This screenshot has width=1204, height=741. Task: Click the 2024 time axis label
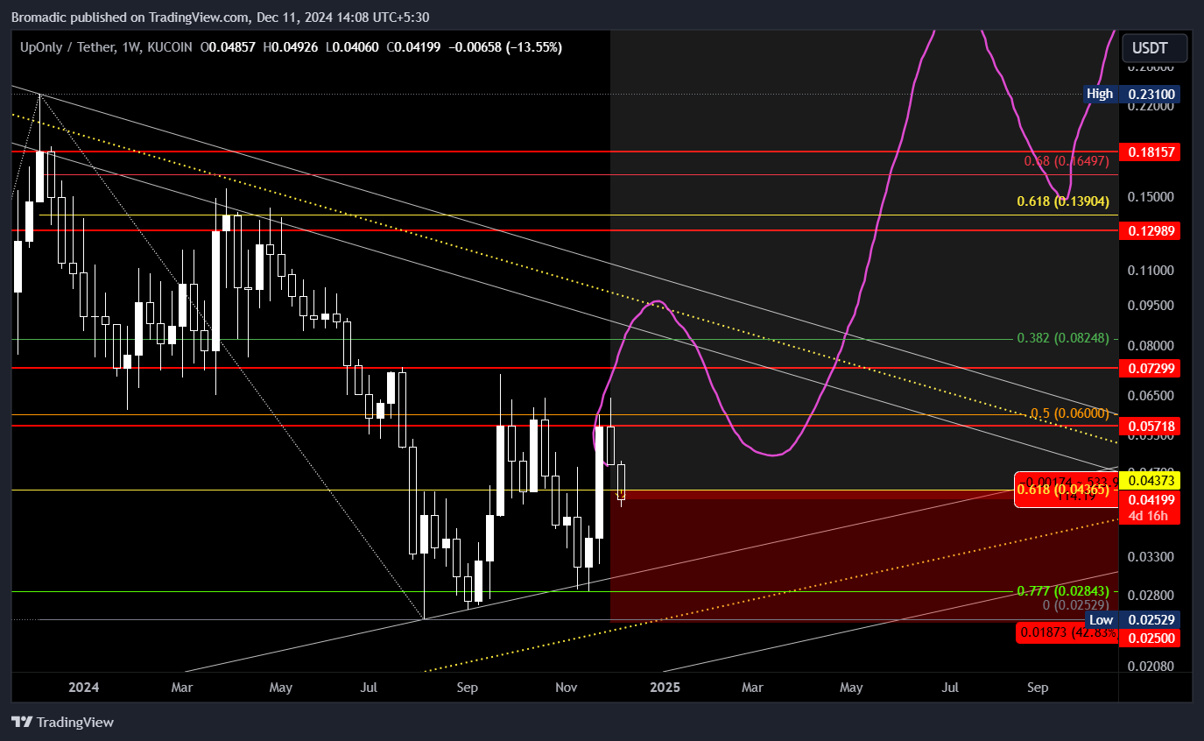pos(85,688)
